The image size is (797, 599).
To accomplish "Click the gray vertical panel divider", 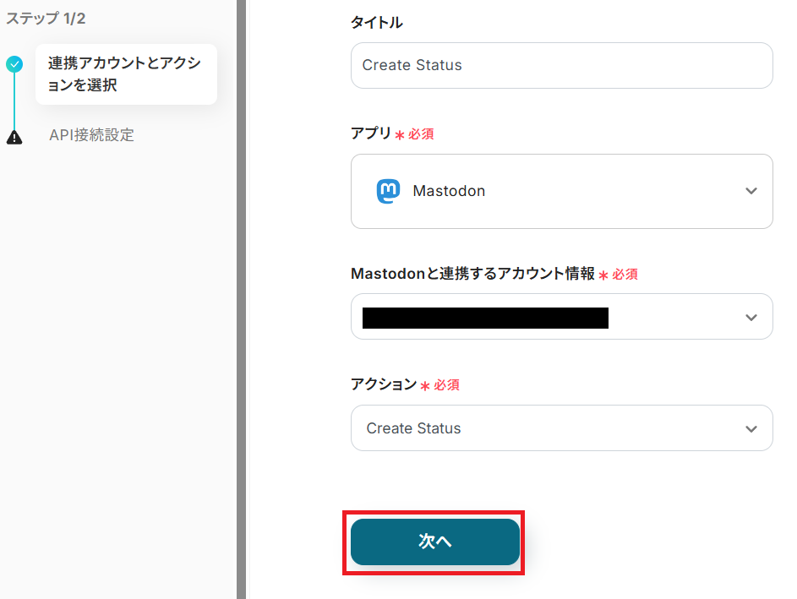I will click(241, 299).
